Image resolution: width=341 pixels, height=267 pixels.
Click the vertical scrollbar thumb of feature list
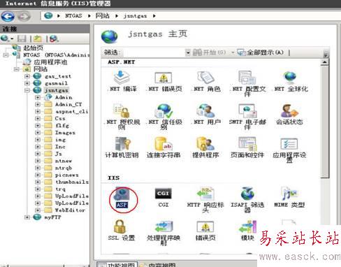click(325, 122)
